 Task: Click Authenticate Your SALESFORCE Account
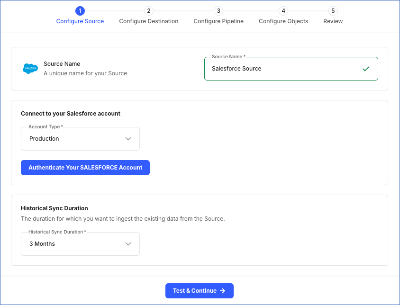pyautogui.click(x=85, y=167)
